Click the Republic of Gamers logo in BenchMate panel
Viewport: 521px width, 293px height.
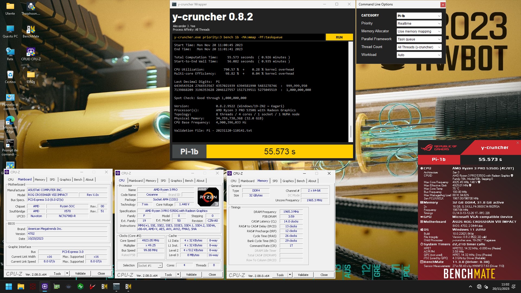[439, 148]
